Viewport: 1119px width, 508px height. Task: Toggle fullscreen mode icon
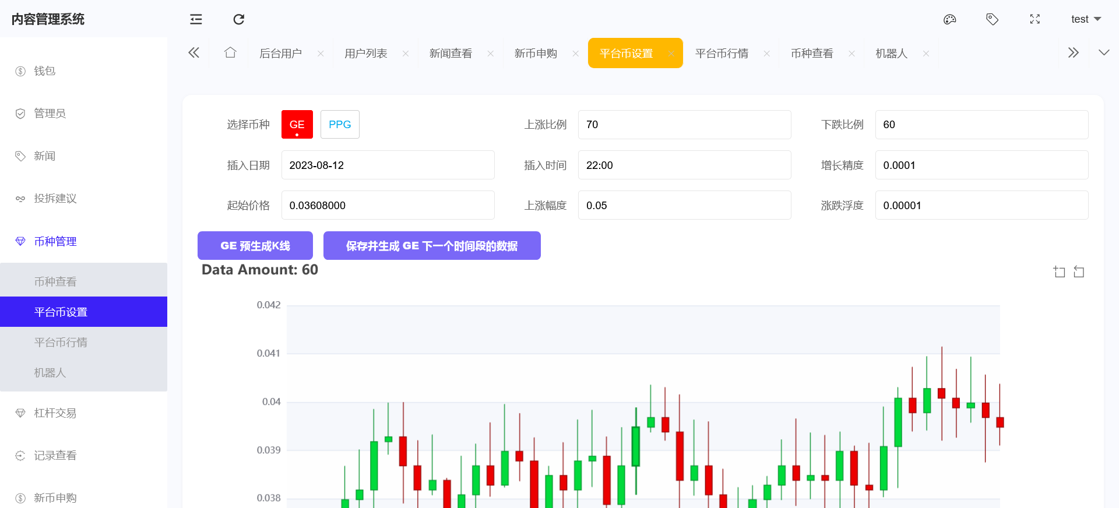pos(1034,19)
